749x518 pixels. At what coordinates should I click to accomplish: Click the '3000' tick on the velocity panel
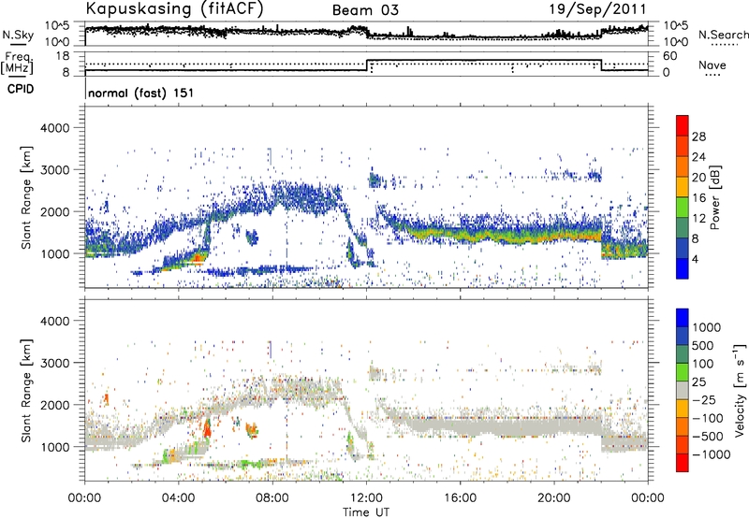(x=54, y=363)
